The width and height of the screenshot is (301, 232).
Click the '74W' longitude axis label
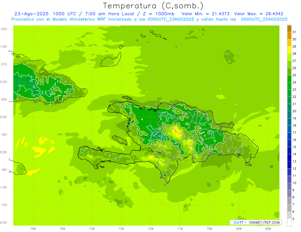pos(92,228)
